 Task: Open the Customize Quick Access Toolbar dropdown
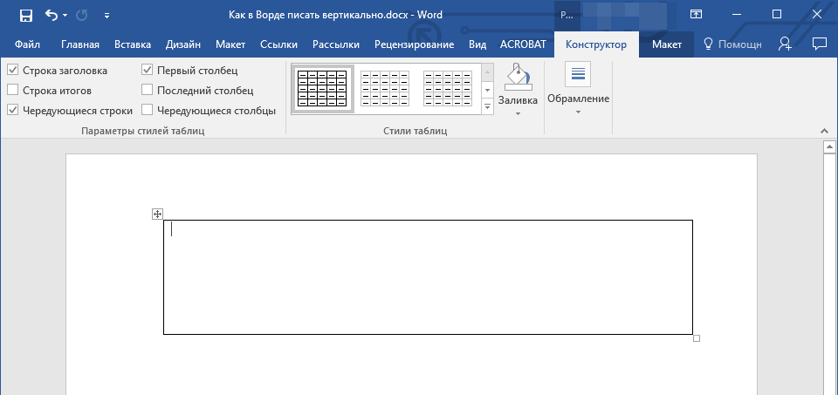(x=106, y=16)
